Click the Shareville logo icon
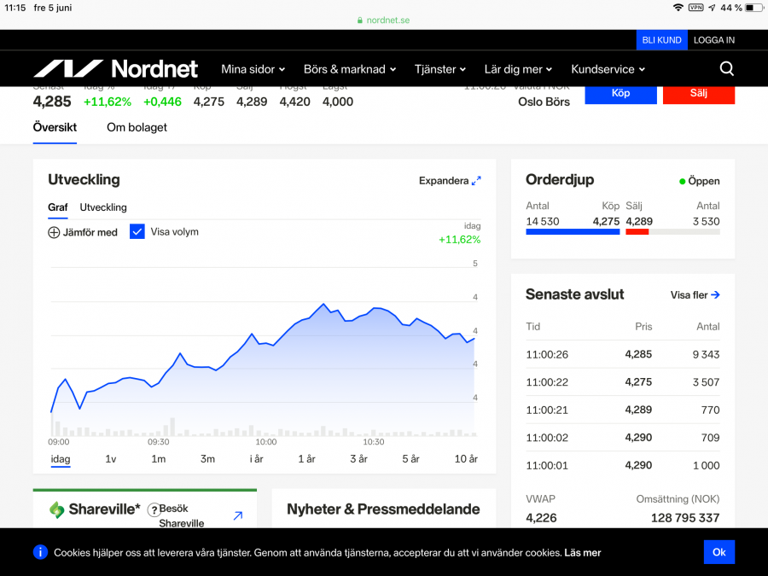The height and width of the screenshot is (576, 768). coord(57,509)
